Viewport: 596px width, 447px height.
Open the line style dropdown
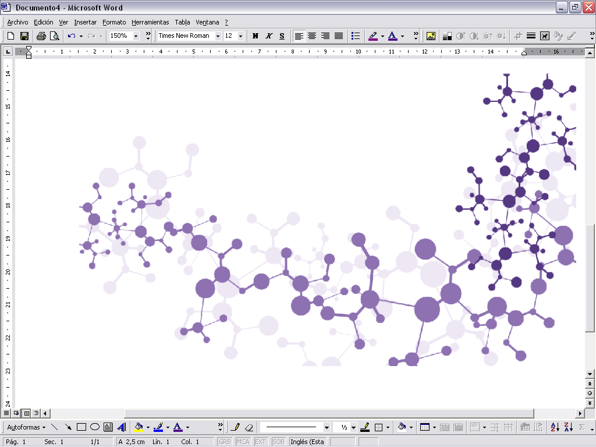coord(327,427)
